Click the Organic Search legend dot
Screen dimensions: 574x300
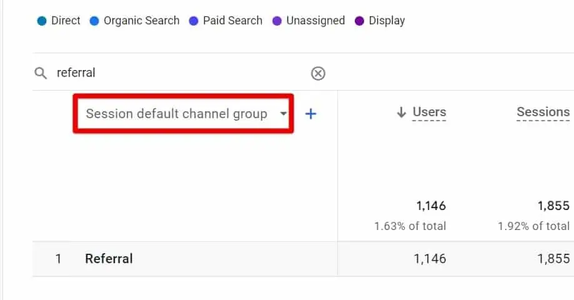click(94, 21)
